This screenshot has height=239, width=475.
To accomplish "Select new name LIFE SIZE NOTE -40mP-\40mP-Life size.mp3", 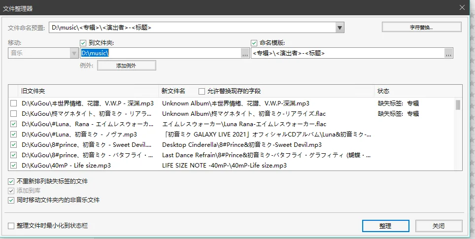I will click(x=225, y=166).
